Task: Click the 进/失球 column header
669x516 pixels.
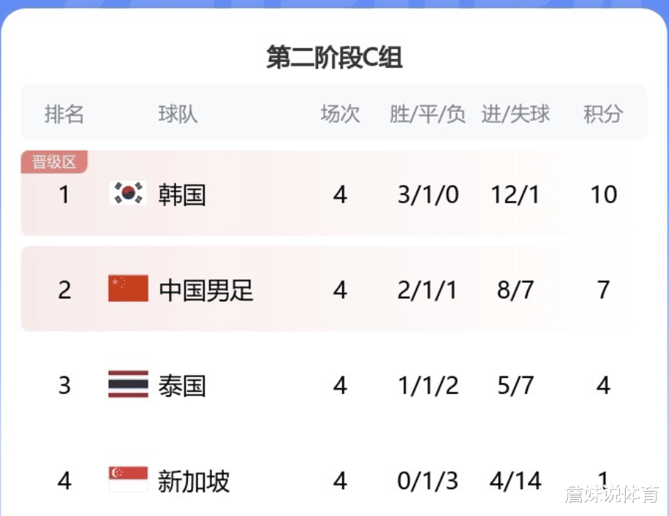Action: point(515,114)
